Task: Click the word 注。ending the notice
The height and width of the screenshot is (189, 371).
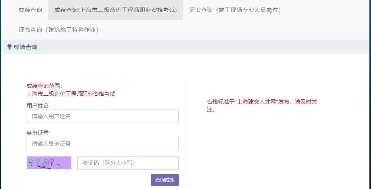Action: coord(211,110)
